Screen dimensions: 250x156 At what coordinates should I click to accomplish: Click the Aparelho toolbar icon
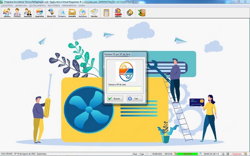[x=40, y=13]
